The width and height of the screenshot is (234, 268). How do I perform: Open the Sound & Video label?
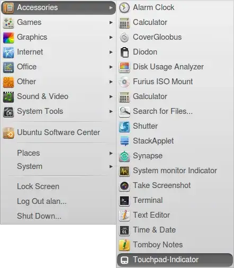click(x=43, y=96)
